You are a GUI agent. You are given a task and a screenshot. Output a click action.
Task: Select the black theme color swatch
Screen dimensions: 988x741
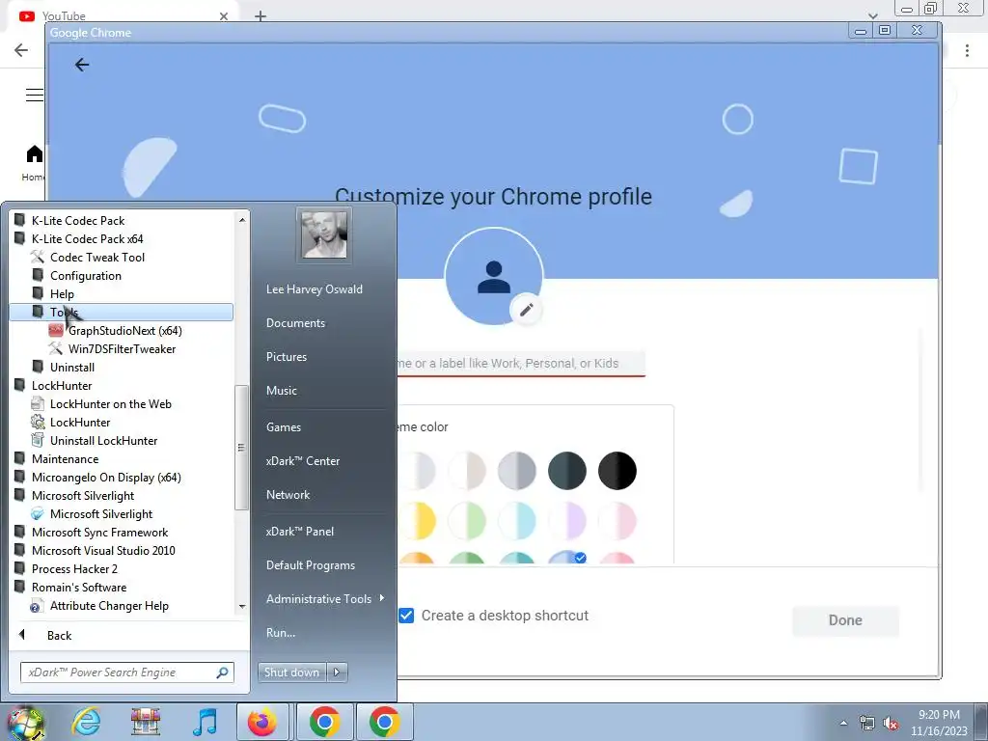(617, 471)
